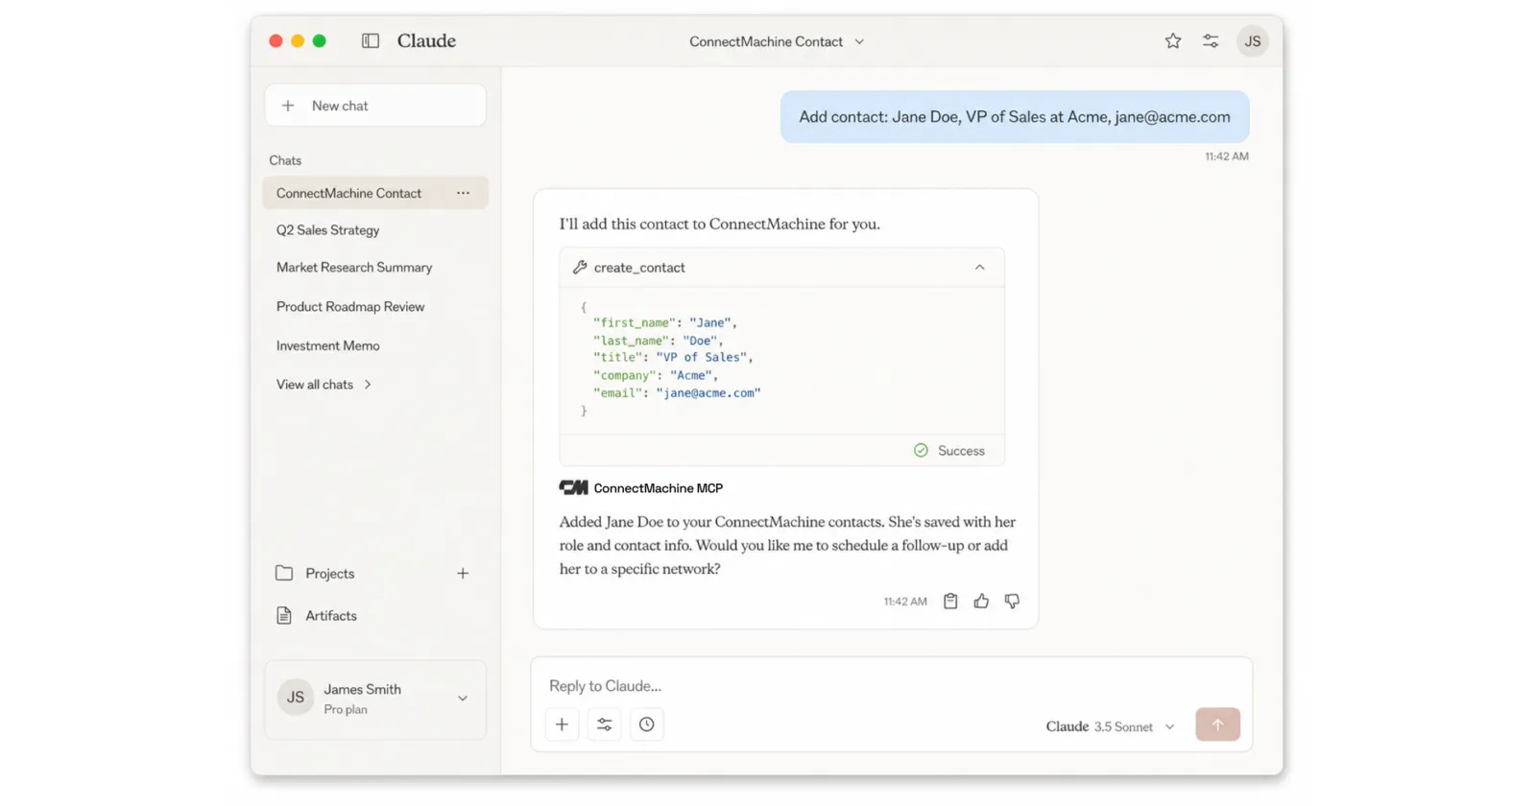Click the "last_name": "Doe" JSON line
Image resolution: width=1536 pixels, height=806 pixels.
pos(659,341)
